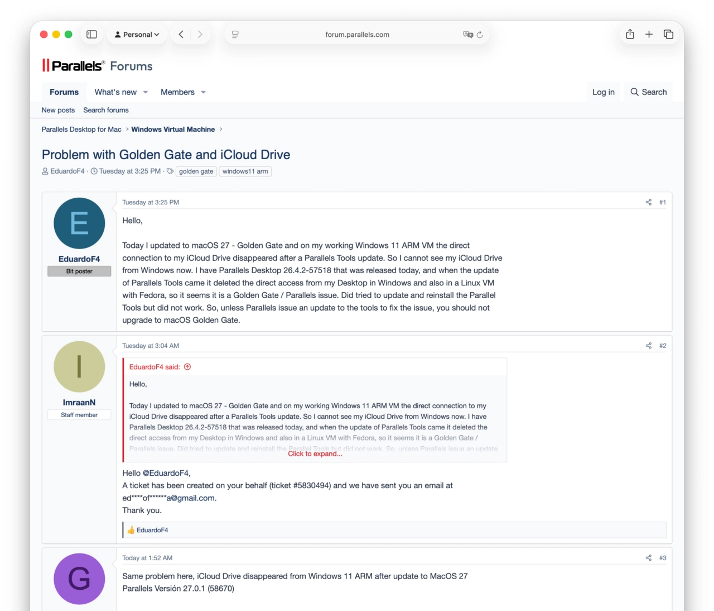Go to Windows Virtual Machine breadcrumb

tap(173, 129)
